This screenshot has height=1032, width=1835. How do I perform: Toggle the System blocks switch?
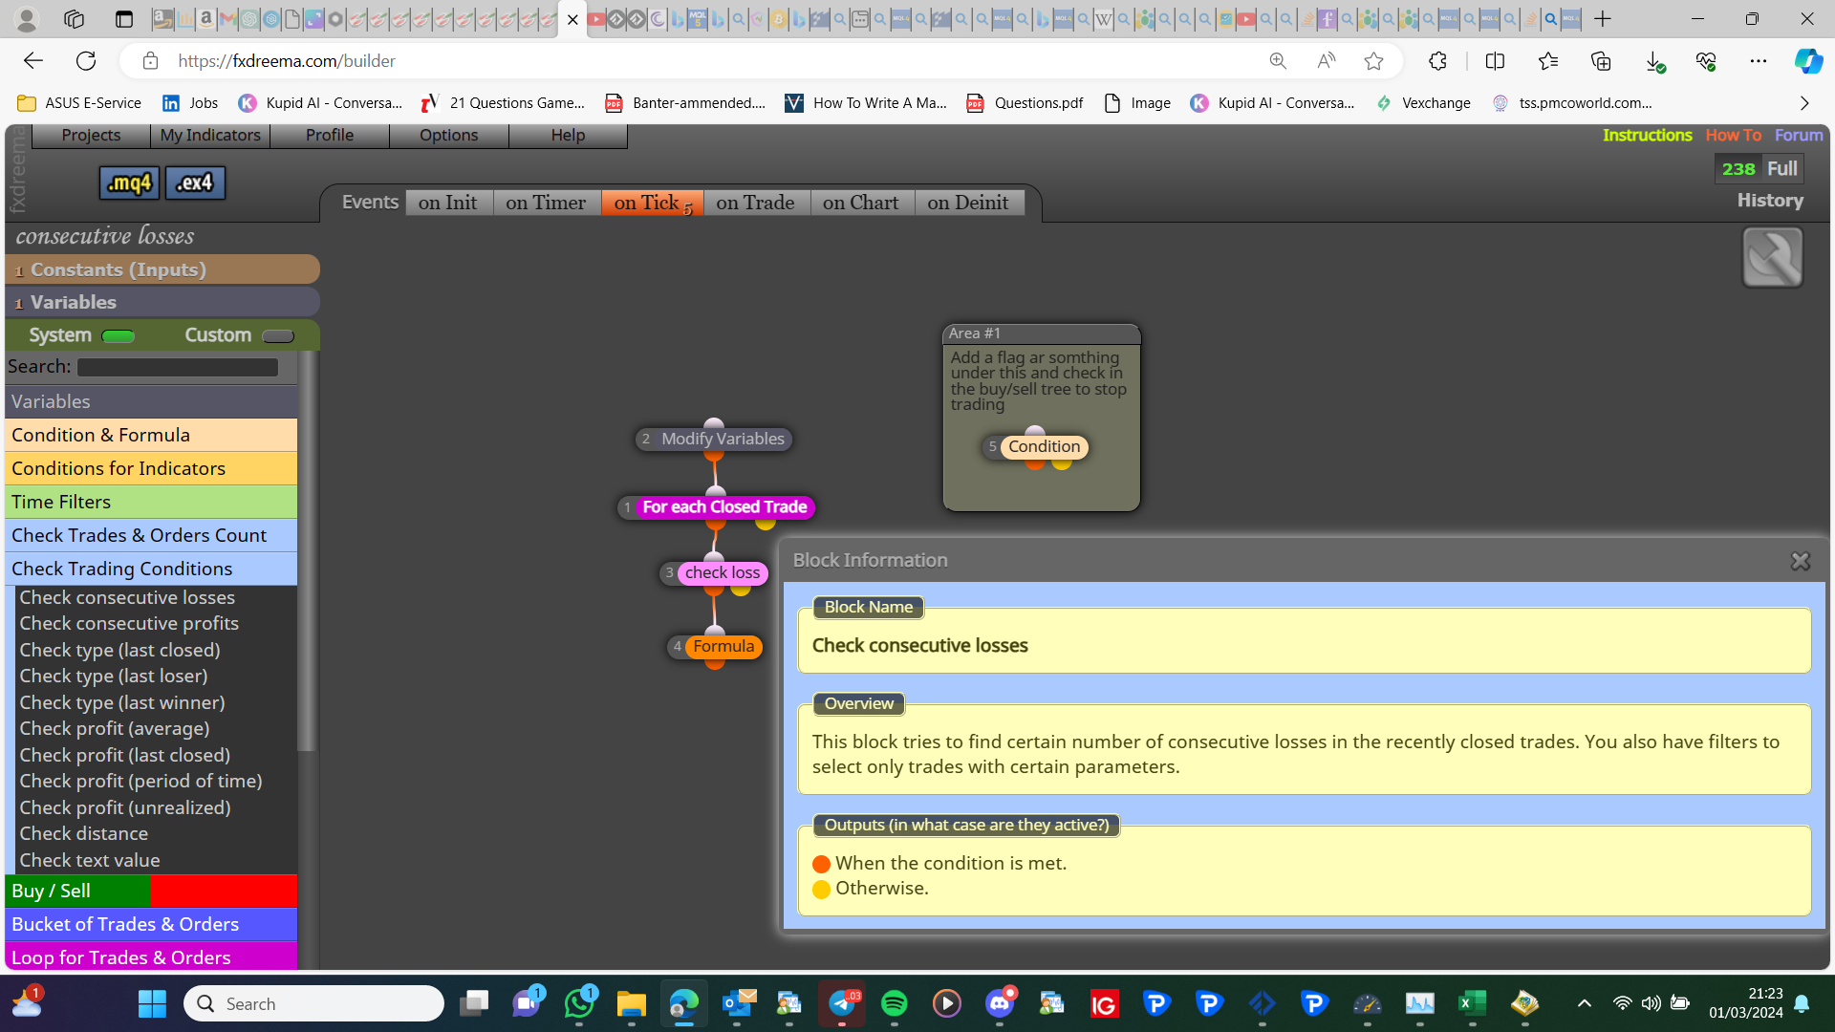(119, 336)
